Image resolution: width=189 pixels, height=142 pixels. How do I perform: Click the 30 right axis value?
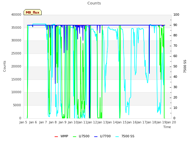[x=175, y=87]
